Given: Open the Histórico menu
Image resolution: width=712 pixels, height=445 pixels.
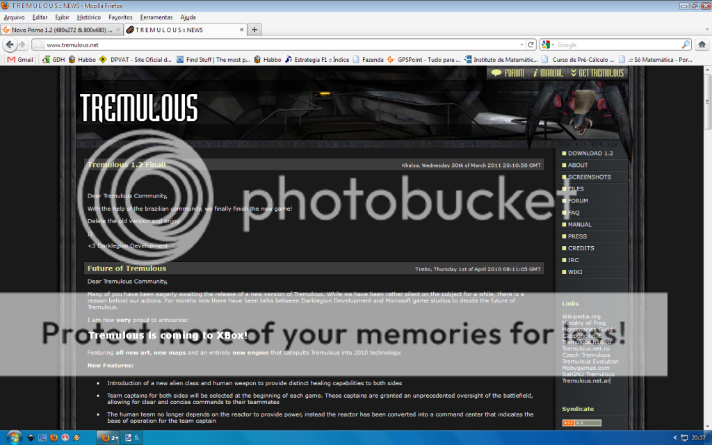Looking at the screenshot, I should click(89, 17).
